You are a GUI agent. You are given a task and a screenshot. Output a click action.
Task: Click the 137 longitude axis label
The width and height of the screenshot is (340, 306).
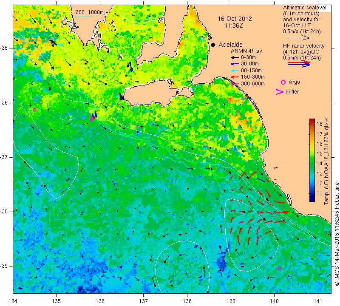click(x=143, y=301)
